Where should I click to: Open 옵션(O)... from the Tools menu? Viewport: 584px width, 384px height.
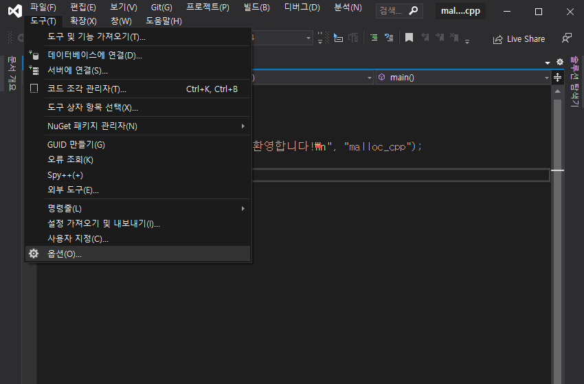pyautogui.click(x=138, y=253)
